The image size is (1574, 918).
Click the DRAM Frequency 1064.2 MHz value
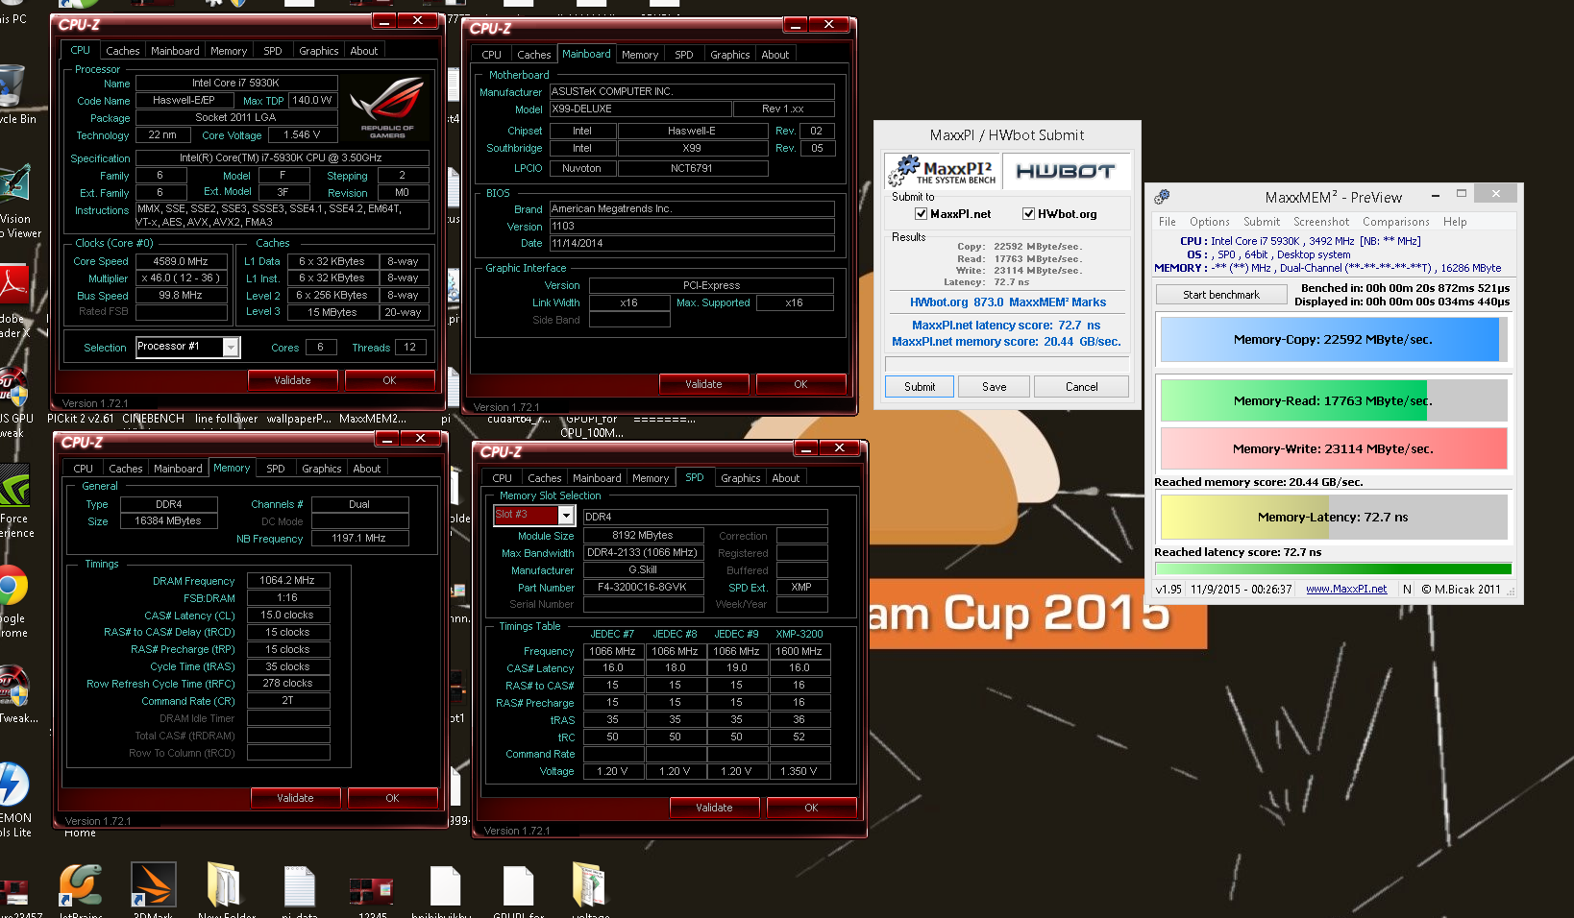click(287, 580)
